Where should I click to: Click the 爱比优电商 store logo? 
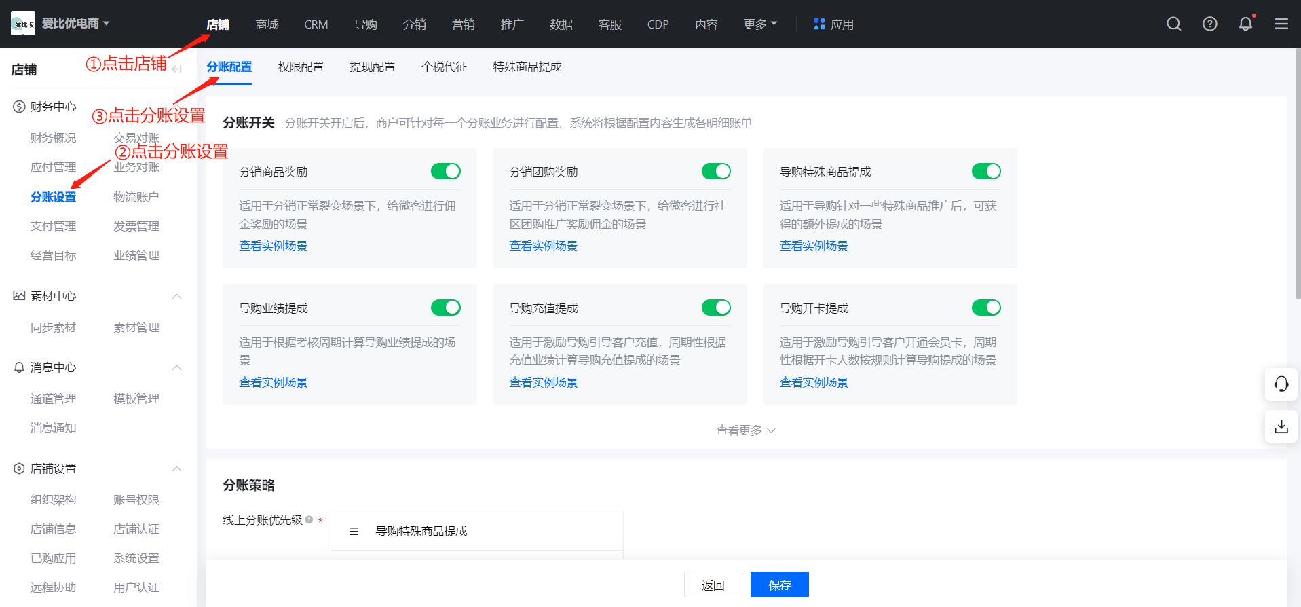[23, 24]
